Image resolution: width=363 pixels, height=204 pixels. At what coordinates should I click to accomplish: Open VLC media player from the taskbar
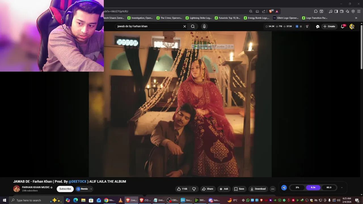121,200
